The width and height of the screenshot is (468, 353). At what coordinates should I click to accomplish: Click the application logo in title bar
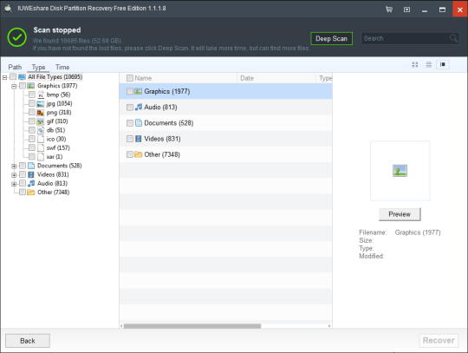coord(9,9)
